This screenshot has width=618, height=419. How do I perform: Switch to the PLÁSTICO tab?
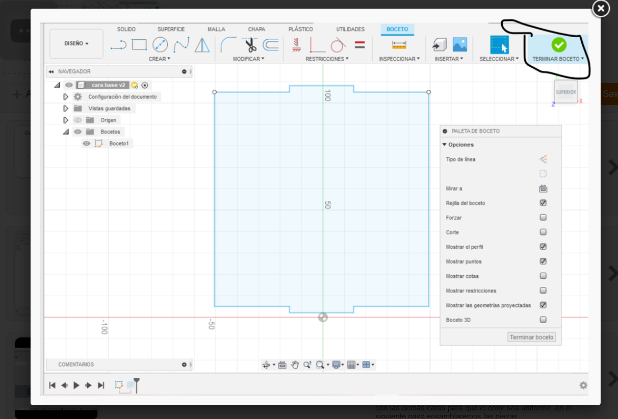tap(301, 30)
